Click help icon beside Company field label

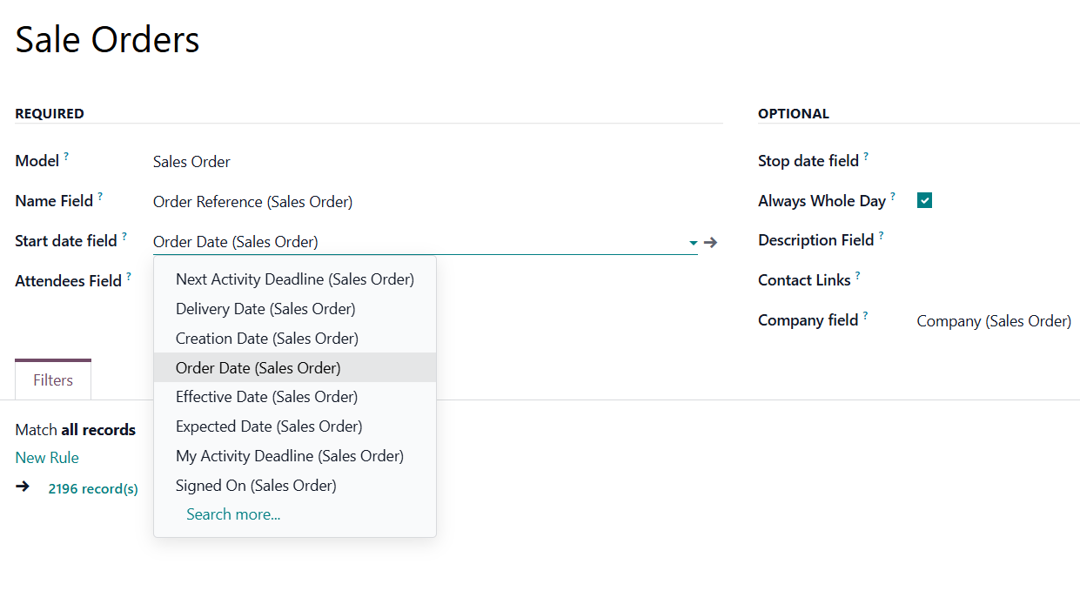click(x=865, y=316)
